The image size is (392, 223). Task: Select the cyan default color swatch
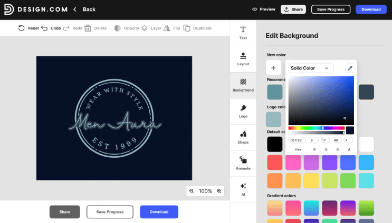click(x=366, y=180)
